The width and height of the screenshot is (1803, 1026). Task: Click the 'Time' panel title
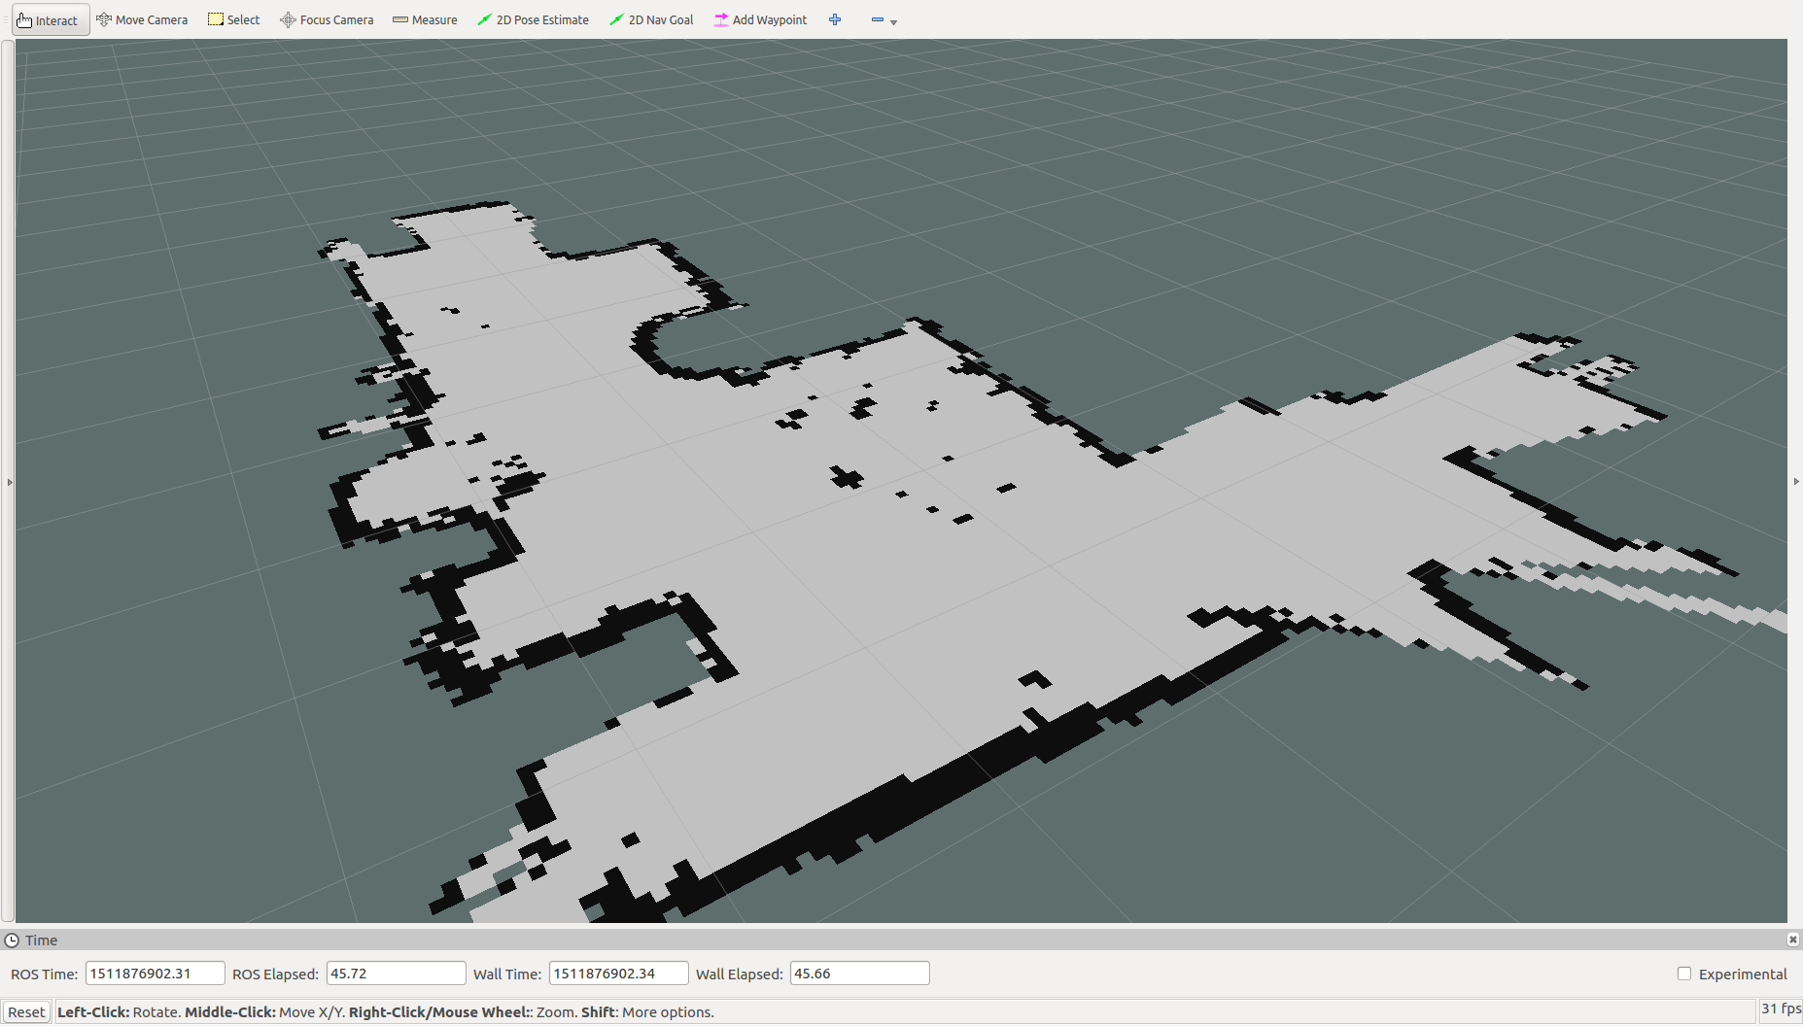[41, 940]
